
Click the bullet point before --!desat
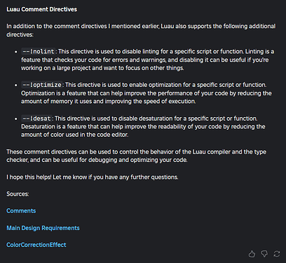coord(16,119)
